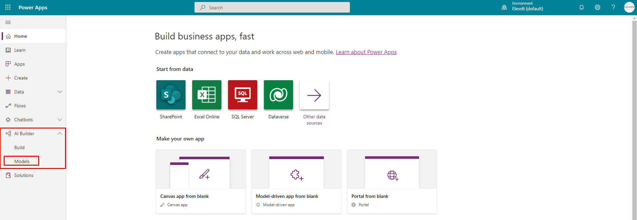
Task: Click the search magnifier icon
Action: [202, 7]
